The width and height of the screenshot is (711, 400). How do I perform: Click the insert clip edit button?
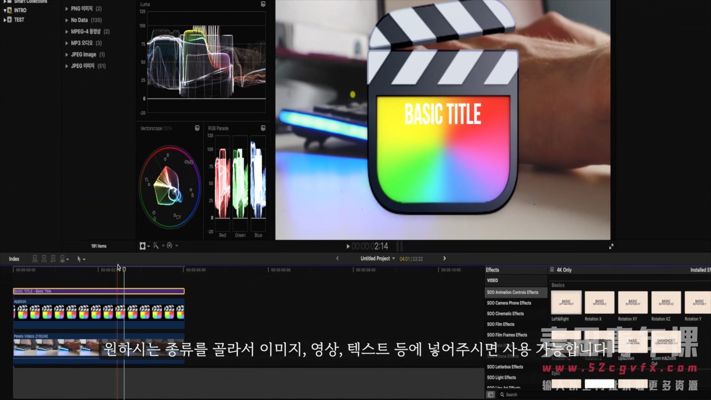(44, 259)
